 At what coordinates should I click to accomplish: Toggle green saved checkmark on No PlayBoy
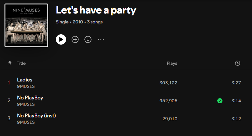point(220,101)
